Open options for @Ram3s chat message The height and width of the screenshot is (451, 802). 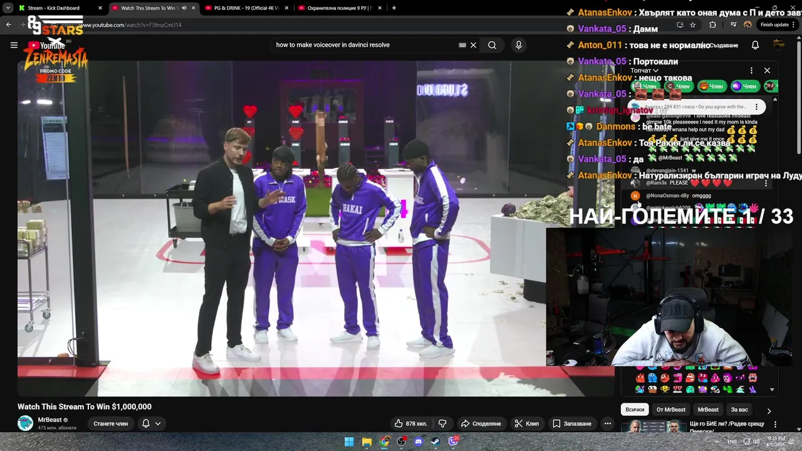tap(766, 183)
